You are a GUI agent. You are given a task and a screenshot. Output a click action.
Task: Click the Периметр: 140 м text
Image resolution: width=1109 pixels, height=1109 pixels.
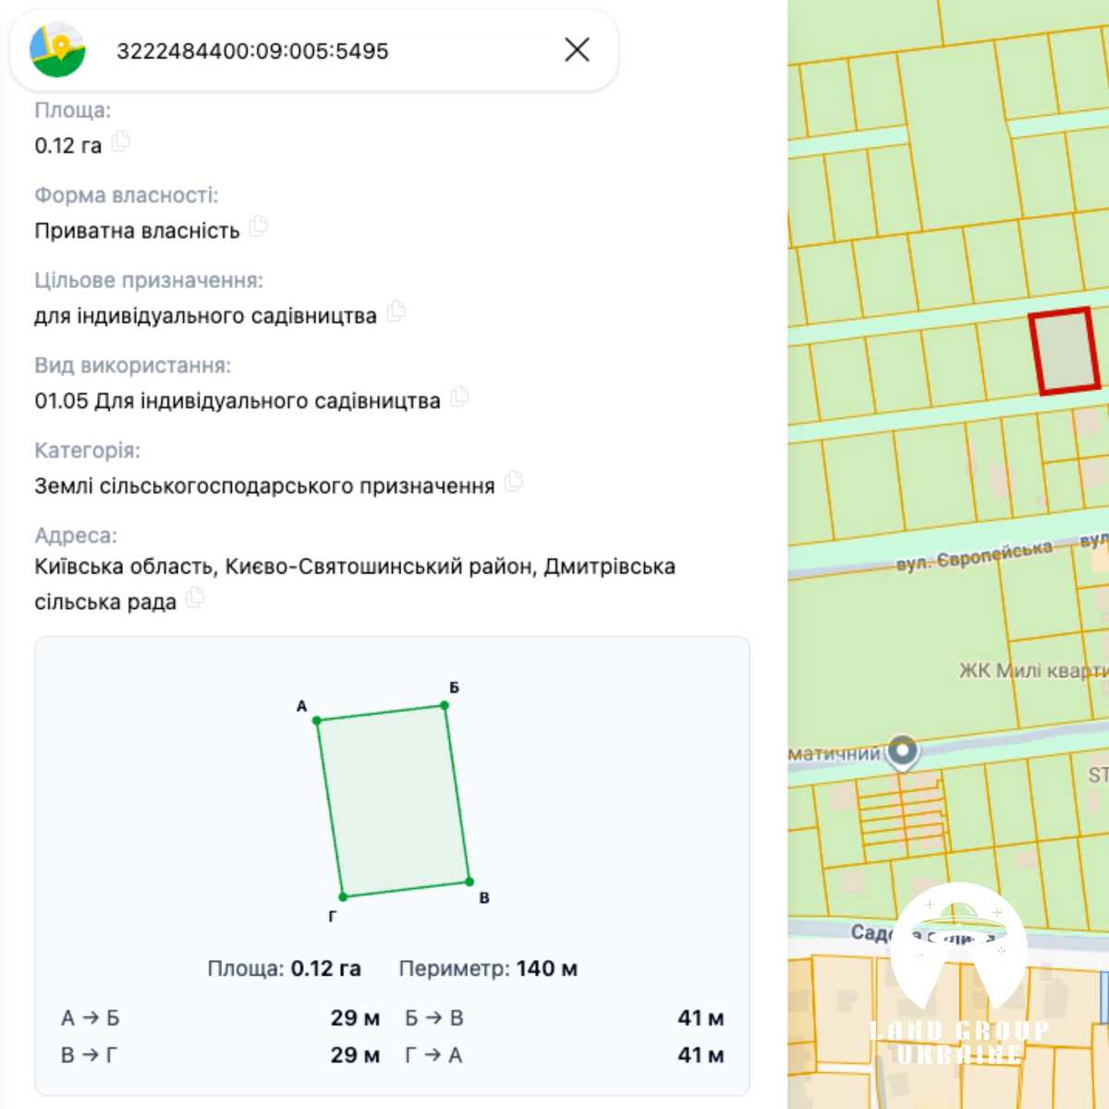[x=488, y=969]
